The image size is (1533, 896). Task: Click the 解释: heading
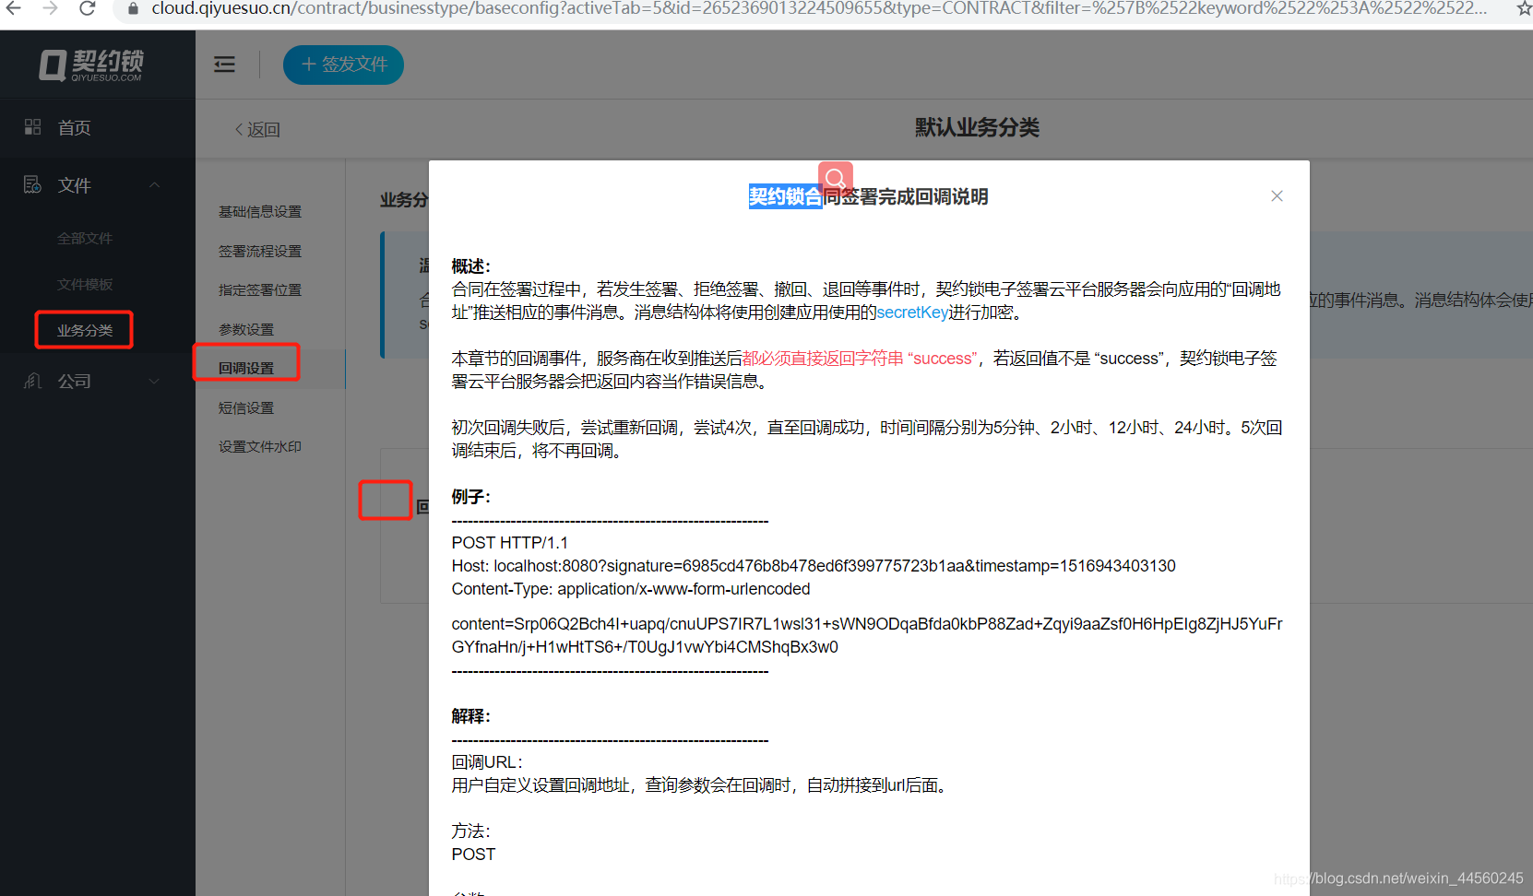tap(471, 716)
